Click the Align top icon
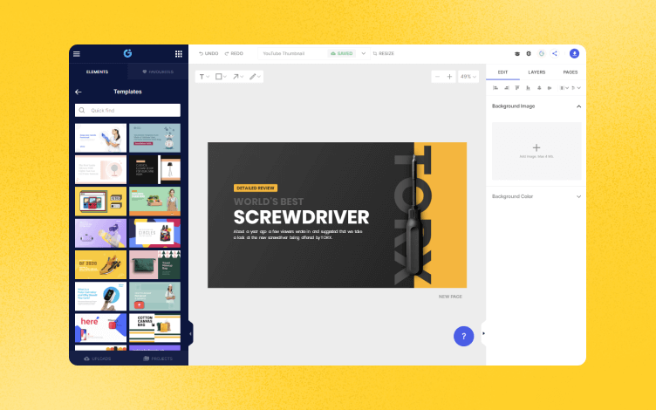Image resolution: width=656 pixels, height=410 pixels. pyautogui.click(x=517, y=88)
